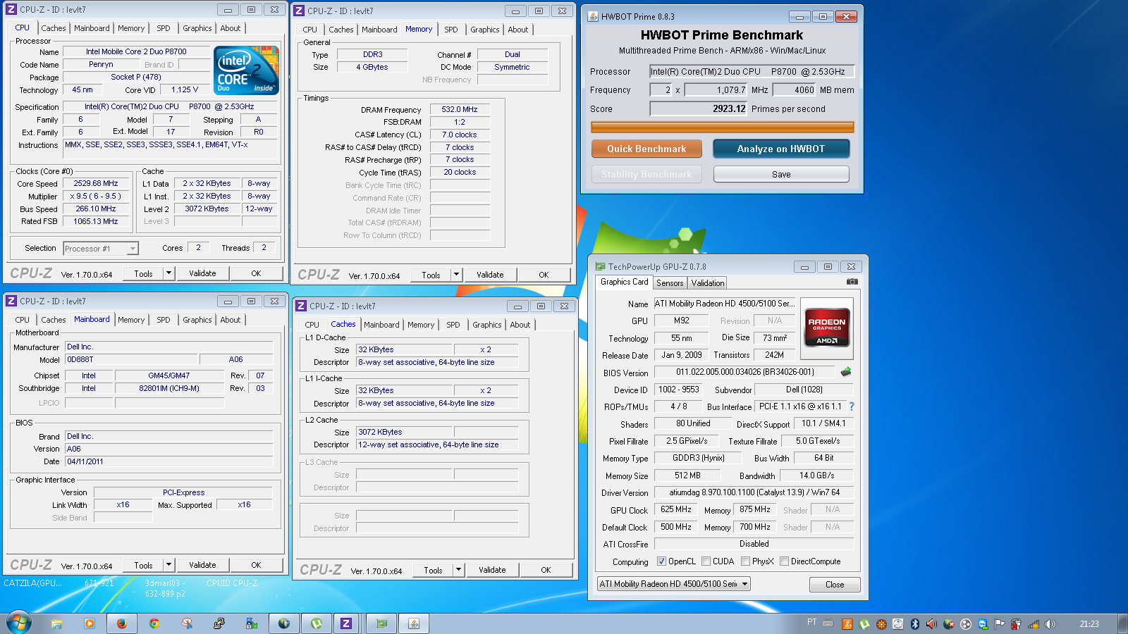The height and width of the screenshot is (634, 1128).
Task: Save the BIOS with GPU-Z chip icon
Action: pyautogui.click(x=846, y=371)
